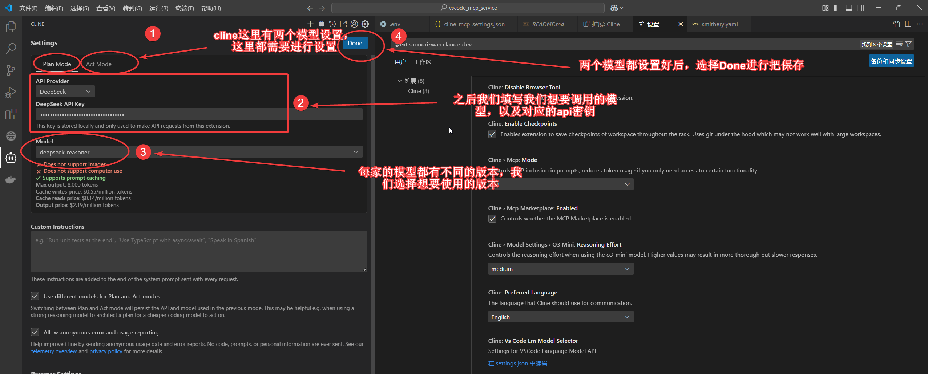The width and height of the screenshot is (928, 374).
Task: Open the Run and Debug view
Action: (11, 92)
